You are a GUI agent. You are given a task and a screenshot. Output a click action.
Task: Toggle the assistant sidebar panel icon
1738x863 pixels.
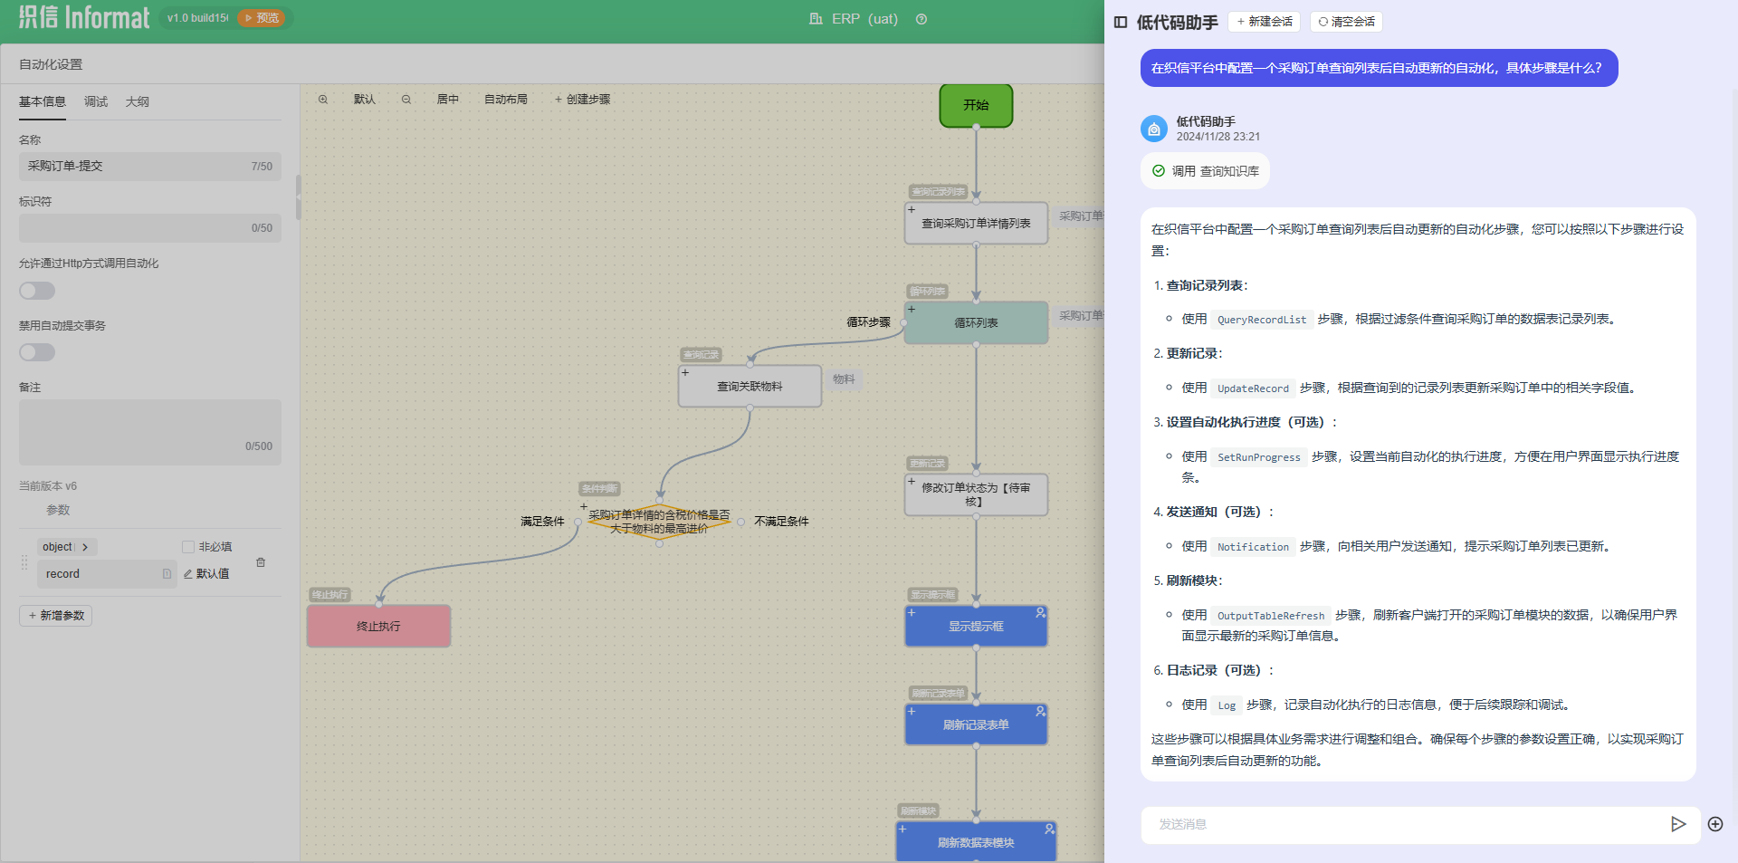point(1121,22)
